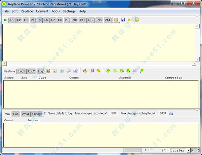Screen dimensions: 202x155
Task: Click the magnifier with R search icon
Action: pos(142,71)
